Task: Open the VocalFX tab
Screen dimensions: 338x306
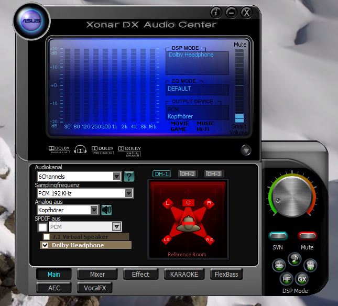Action: point(95,288)
